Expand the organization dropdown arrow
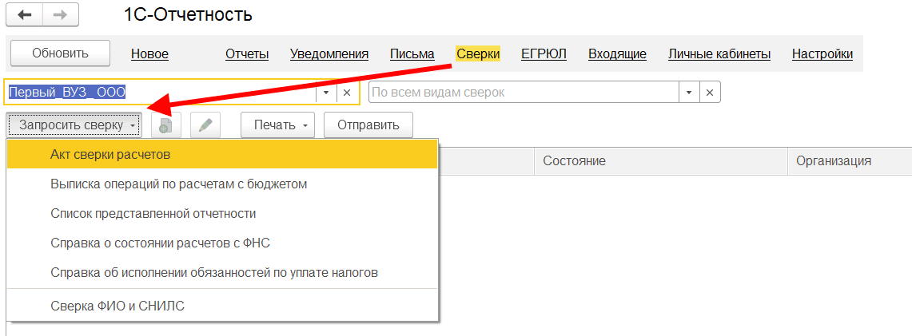Image resolution: width=912 pixels, height=336 pixels. tap(326, 93)
